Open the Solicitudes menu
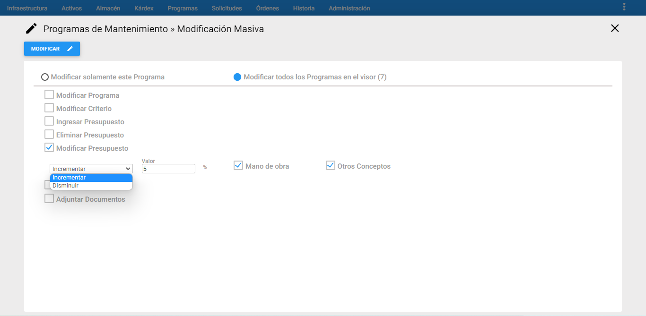 click(x=227, y=8)
